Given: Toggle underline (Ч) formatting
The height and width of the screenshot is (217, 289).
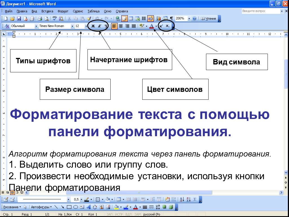Looking at the screenshot, I should tap(106, 26).
